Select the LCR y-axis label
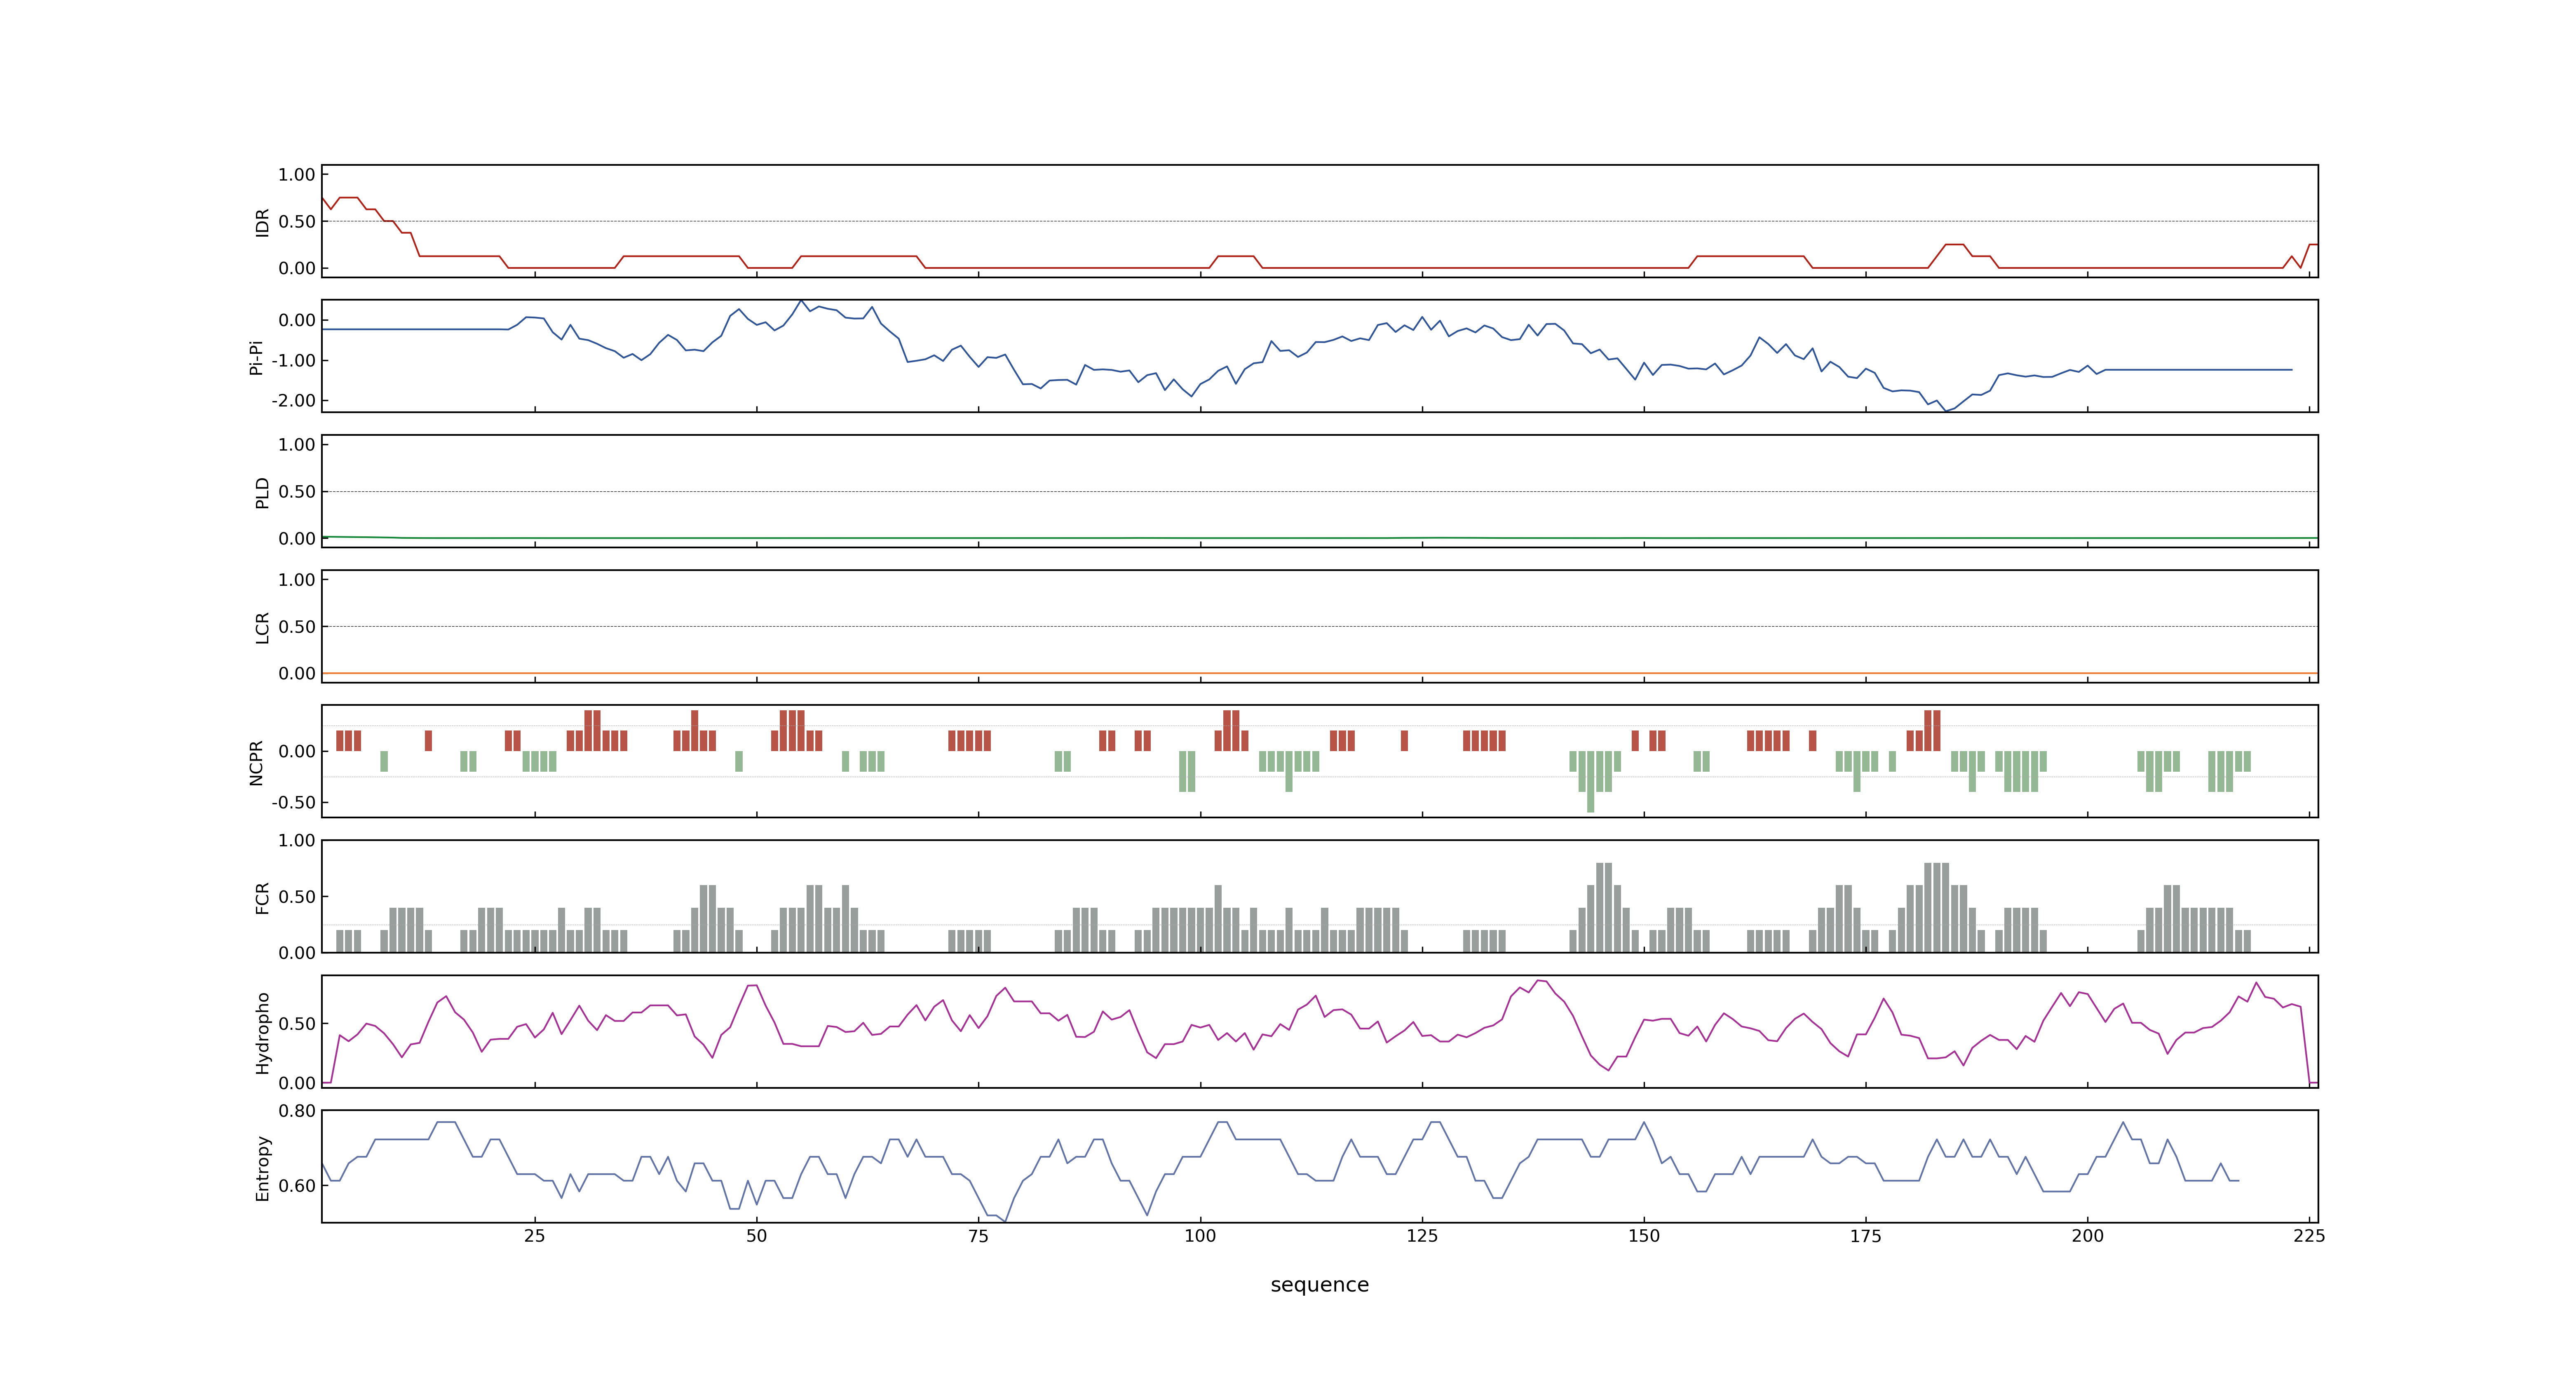 262,627
